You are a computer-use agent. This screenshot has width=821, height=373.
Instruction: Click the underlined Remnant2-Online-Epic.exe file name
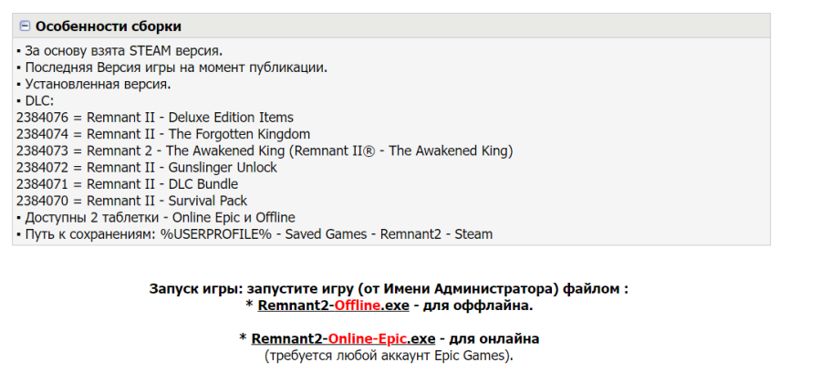click(x=343, y=339)
